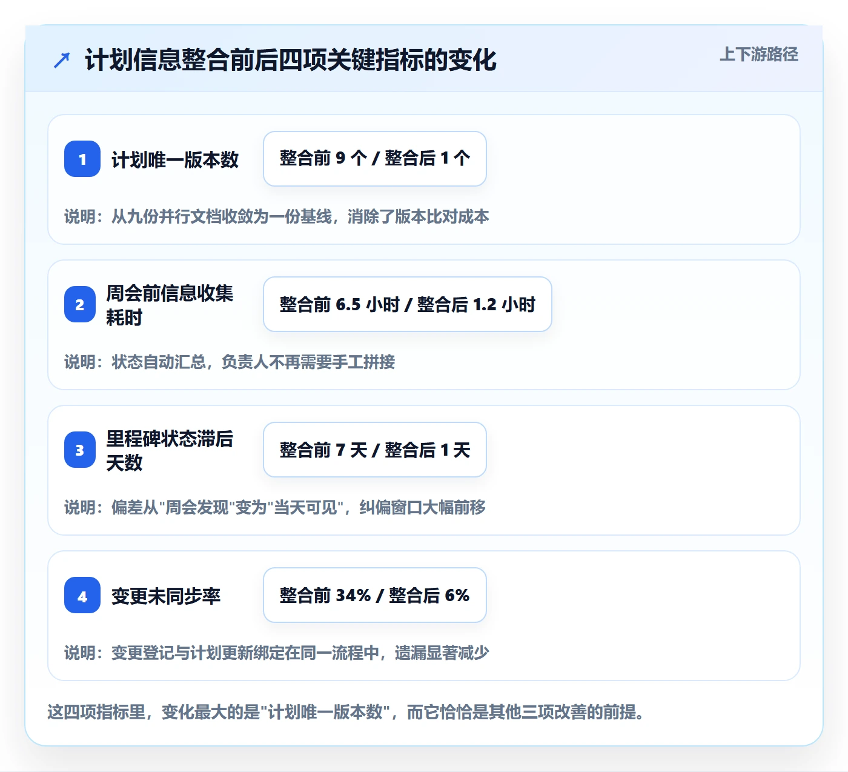Click the metric name 周会前信息收集耗时

pyautogui.click(x=170, y=305)
